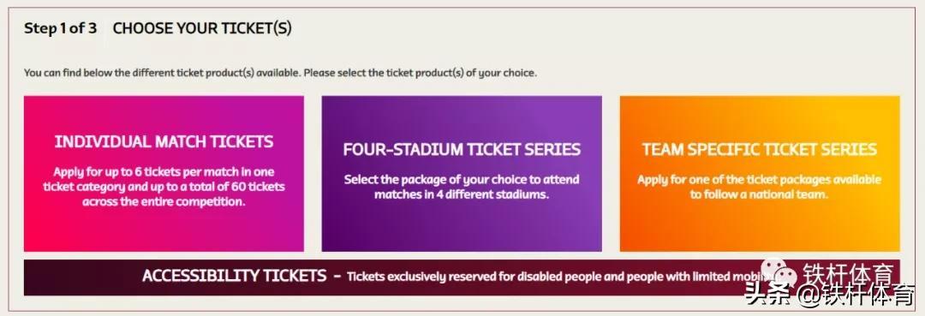Click the 'Step 1 of 3' label
Screen dimensions: 925x316
coord(60,28)
